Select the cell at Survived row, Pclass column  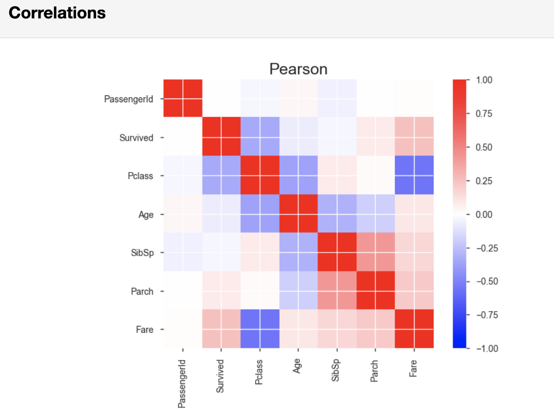(x=260, y=137)
